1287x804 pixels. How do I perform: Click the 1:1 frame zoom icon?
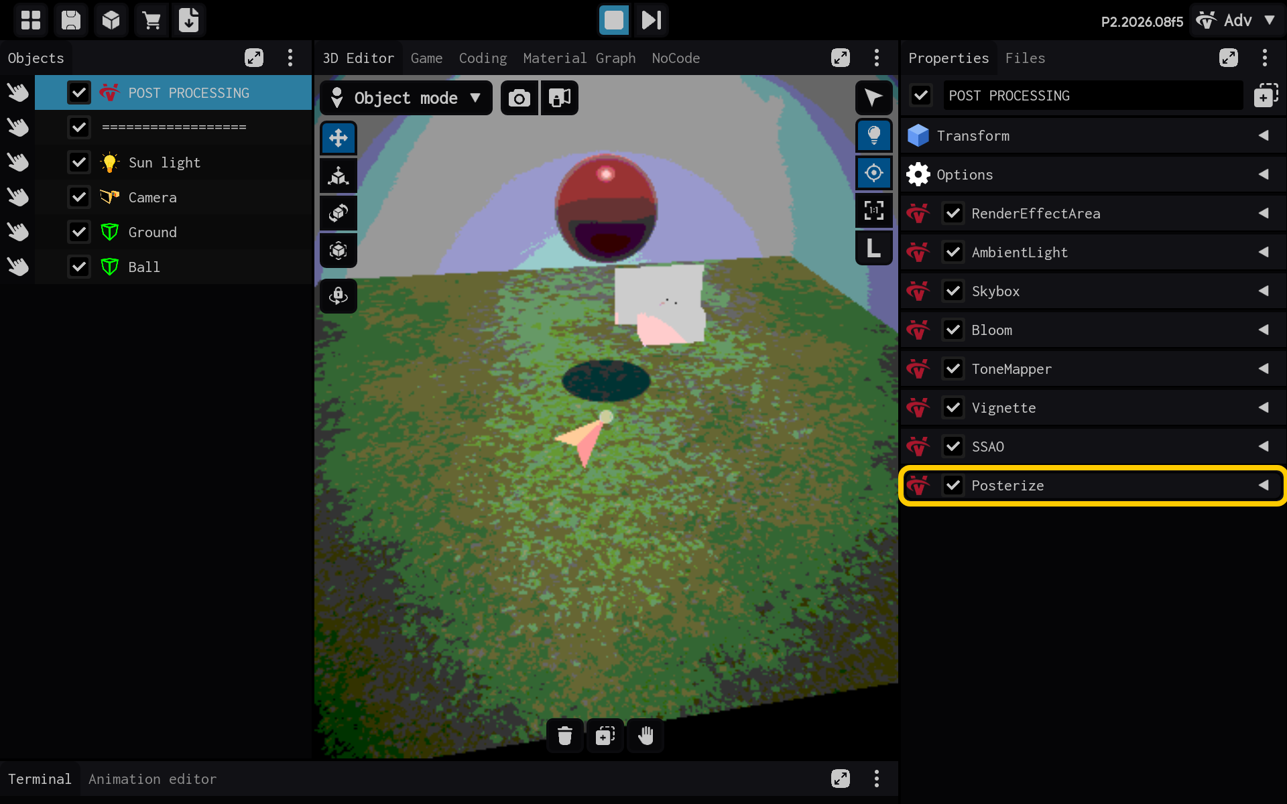874,210
